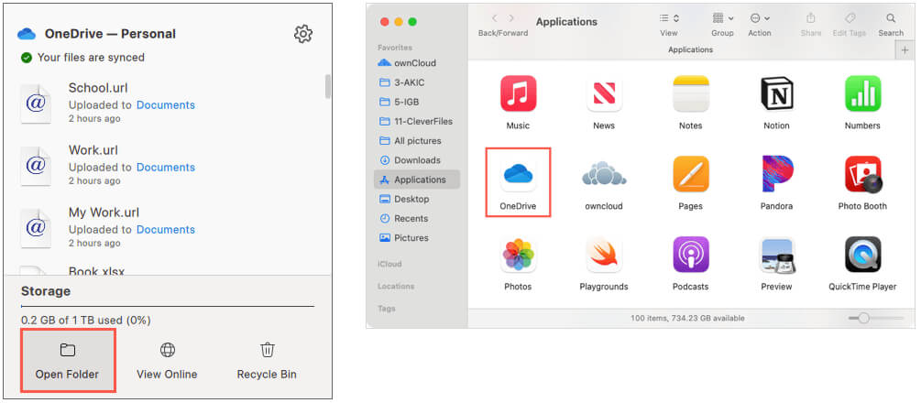Select the OneDrive app in Applications
Image resolution: width=921 pixels, height=403 pixels.
[518, 182]
